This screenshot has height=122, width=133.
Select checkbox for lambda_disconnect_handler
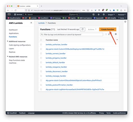click(x=41, y=71)
